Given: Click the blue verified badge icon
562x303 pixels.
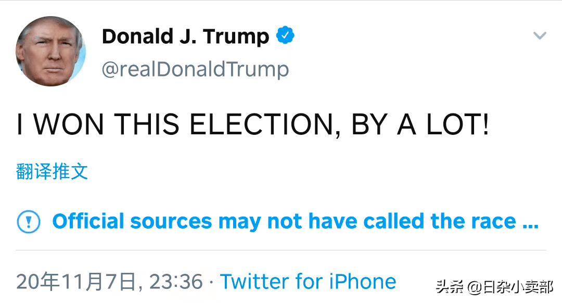Looking at the screenshot, I should coord(285,36).
